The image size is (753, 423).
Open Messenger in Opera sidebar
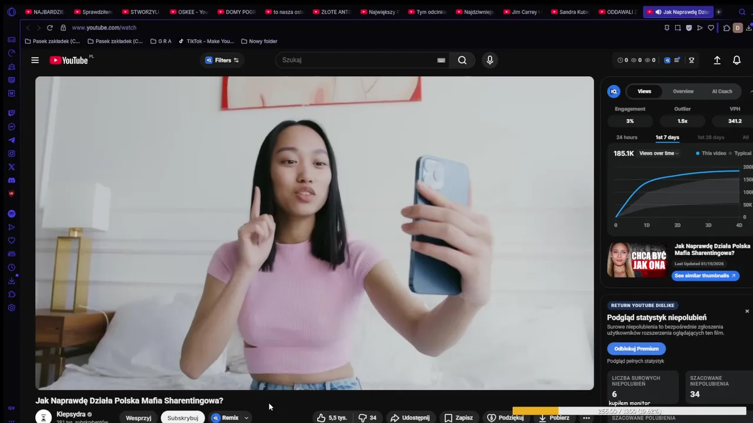tap(11, 127)
